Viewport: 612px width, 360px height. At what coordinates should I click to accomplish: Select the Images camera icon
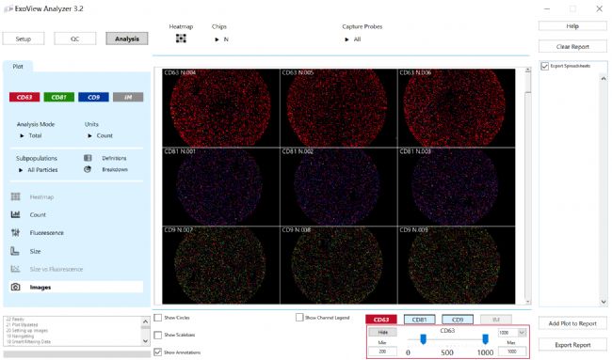pyautogui.click(x=16, y=287)
